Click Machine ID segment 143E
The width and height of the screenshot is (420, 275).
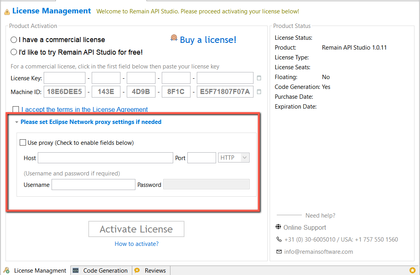coord(106,92)
